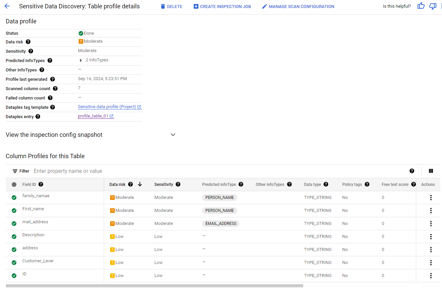Click status icon in header row
Screen dimensions: 442x288
click(x=14, y=185)
